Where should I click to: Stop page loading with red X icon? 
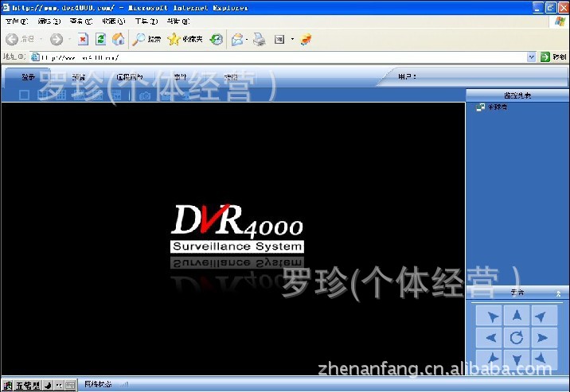(x=84, y=39)
